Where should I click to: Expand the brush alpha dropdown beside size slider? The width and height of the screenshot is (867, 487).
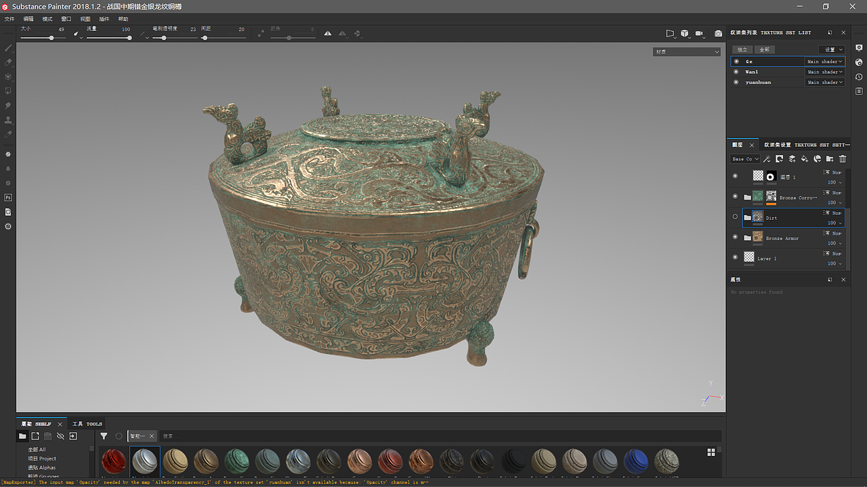point(77,33)
